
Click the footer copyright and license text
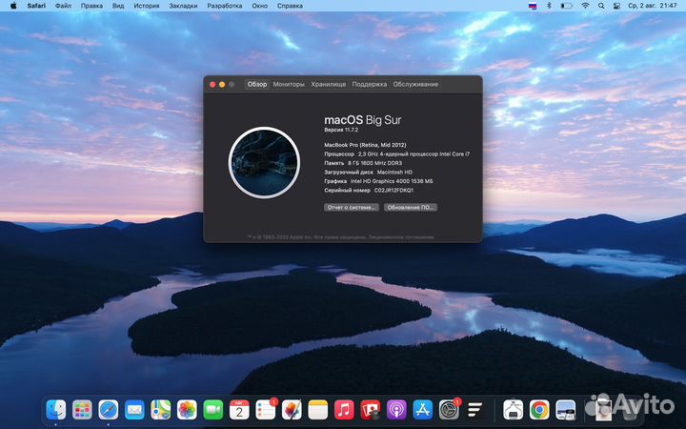coord(341,236)
